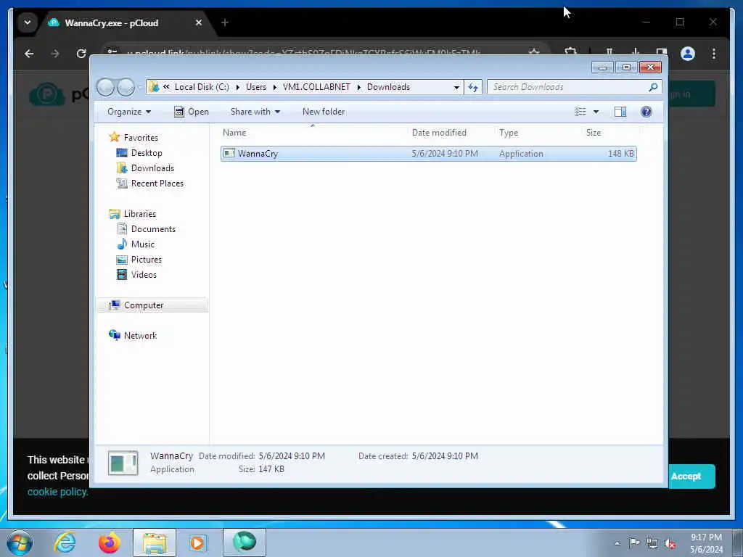Open the Organize menu

129,112
